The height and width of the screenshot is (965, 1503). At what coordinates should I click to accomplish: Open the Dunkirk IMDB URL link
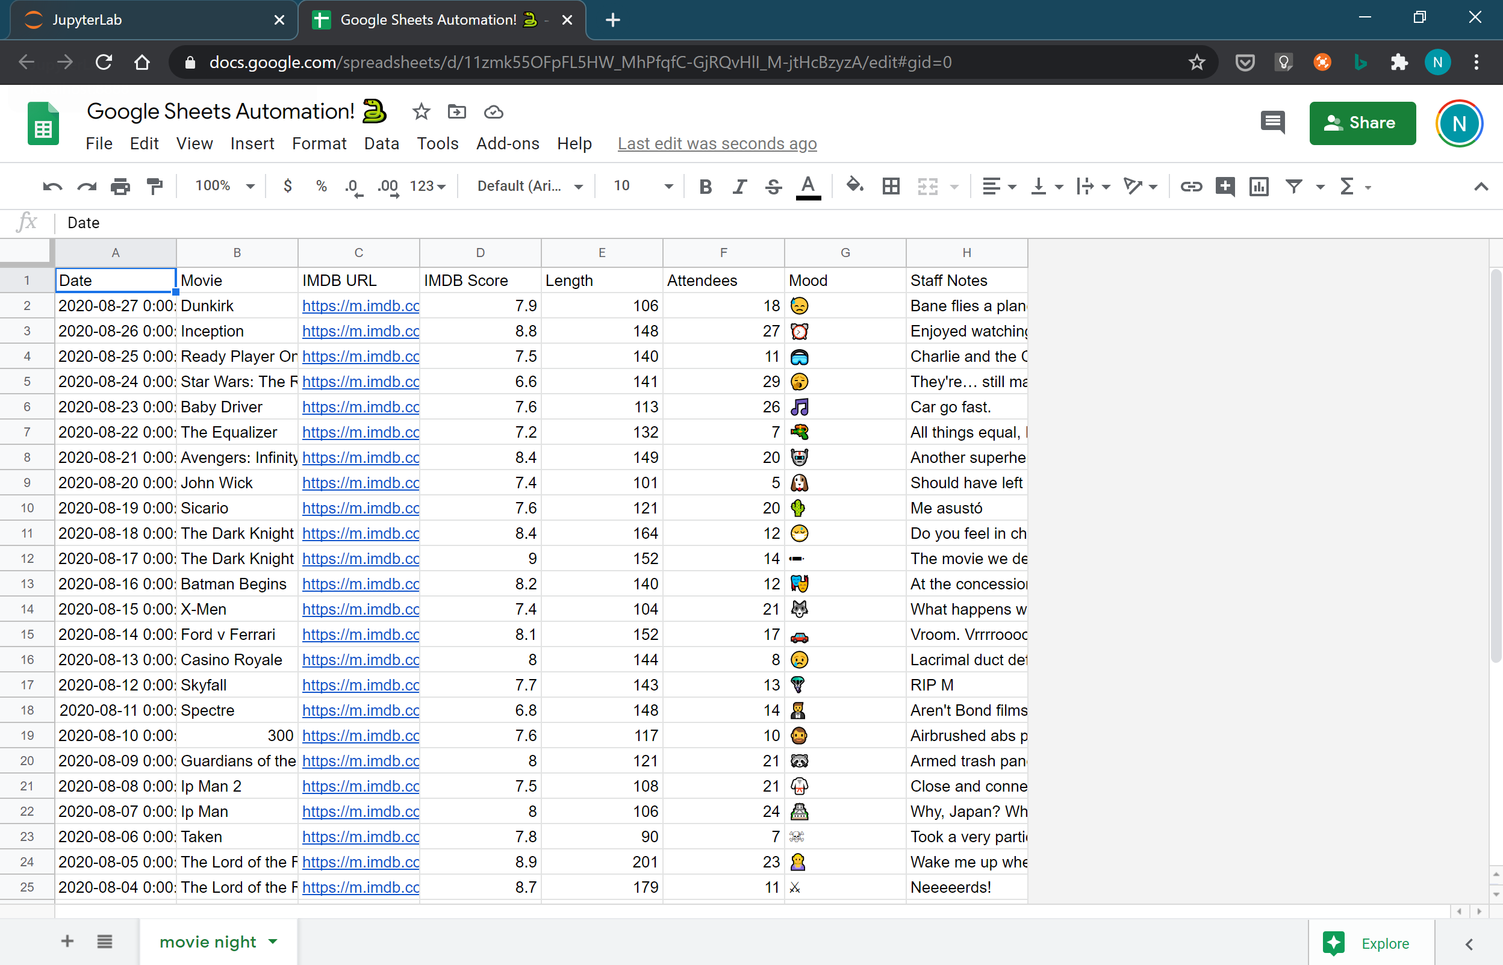(360, 306)
